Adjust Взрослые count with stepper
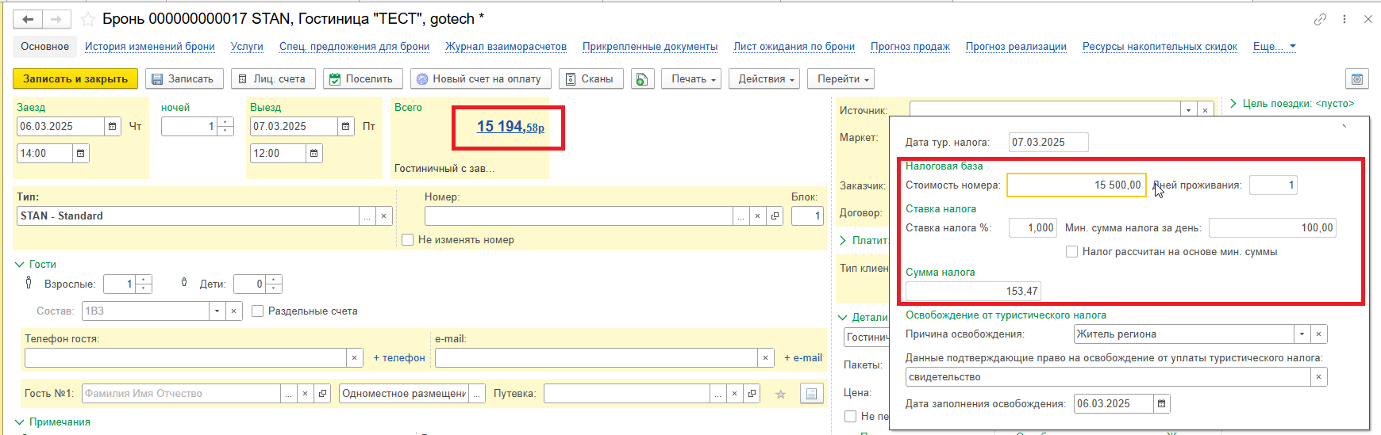1381x435 pixels. pyautogui.click(x=144, y=284)
